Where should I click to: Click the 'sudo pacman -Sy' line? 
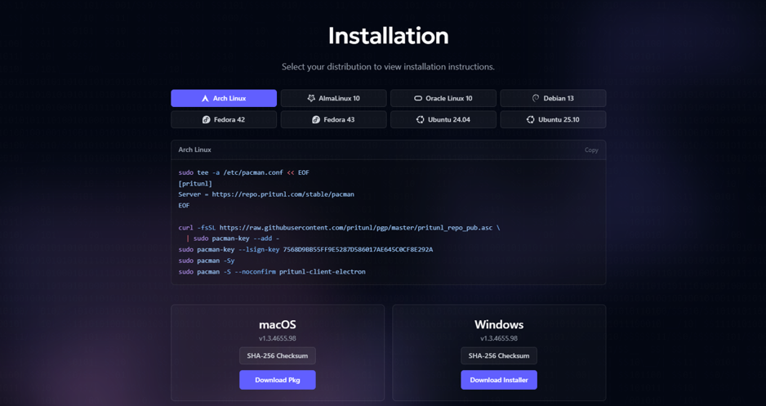coord(207,261)
